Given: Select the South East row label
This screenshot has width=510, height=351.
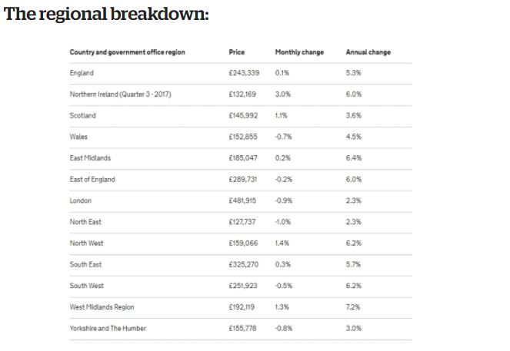Looking at the screenshot, I should pos(86,264).
